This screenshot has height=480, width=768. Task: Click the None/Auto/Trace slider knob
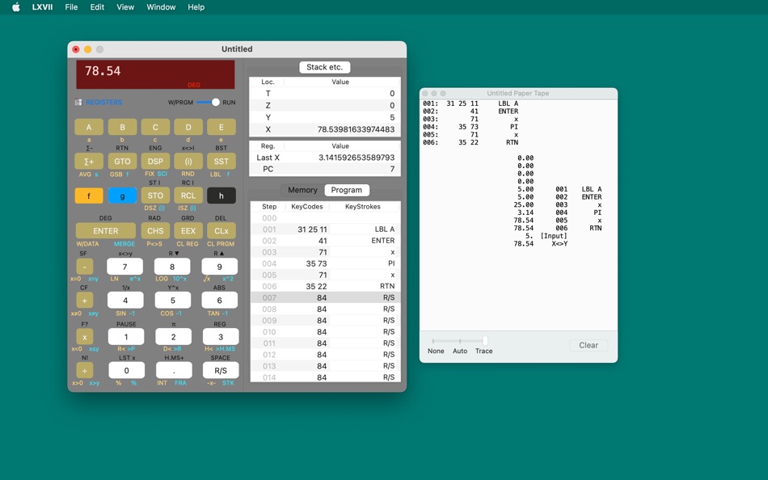[x=485, y=340]
